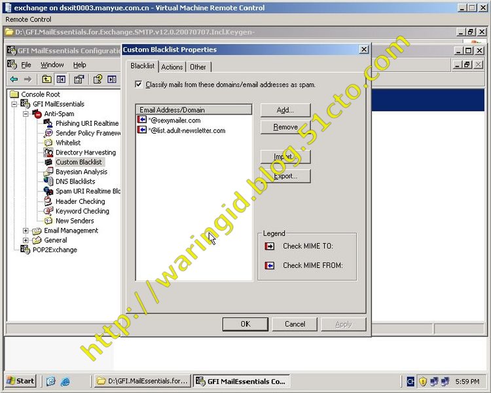Uncheck Classify mails as spam checkbox

(138, 84)
